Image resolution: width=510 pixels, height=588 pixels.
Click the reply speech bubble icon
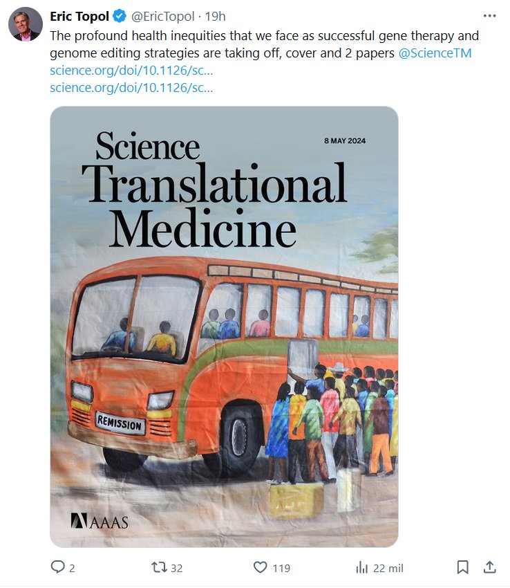[59, 567]
